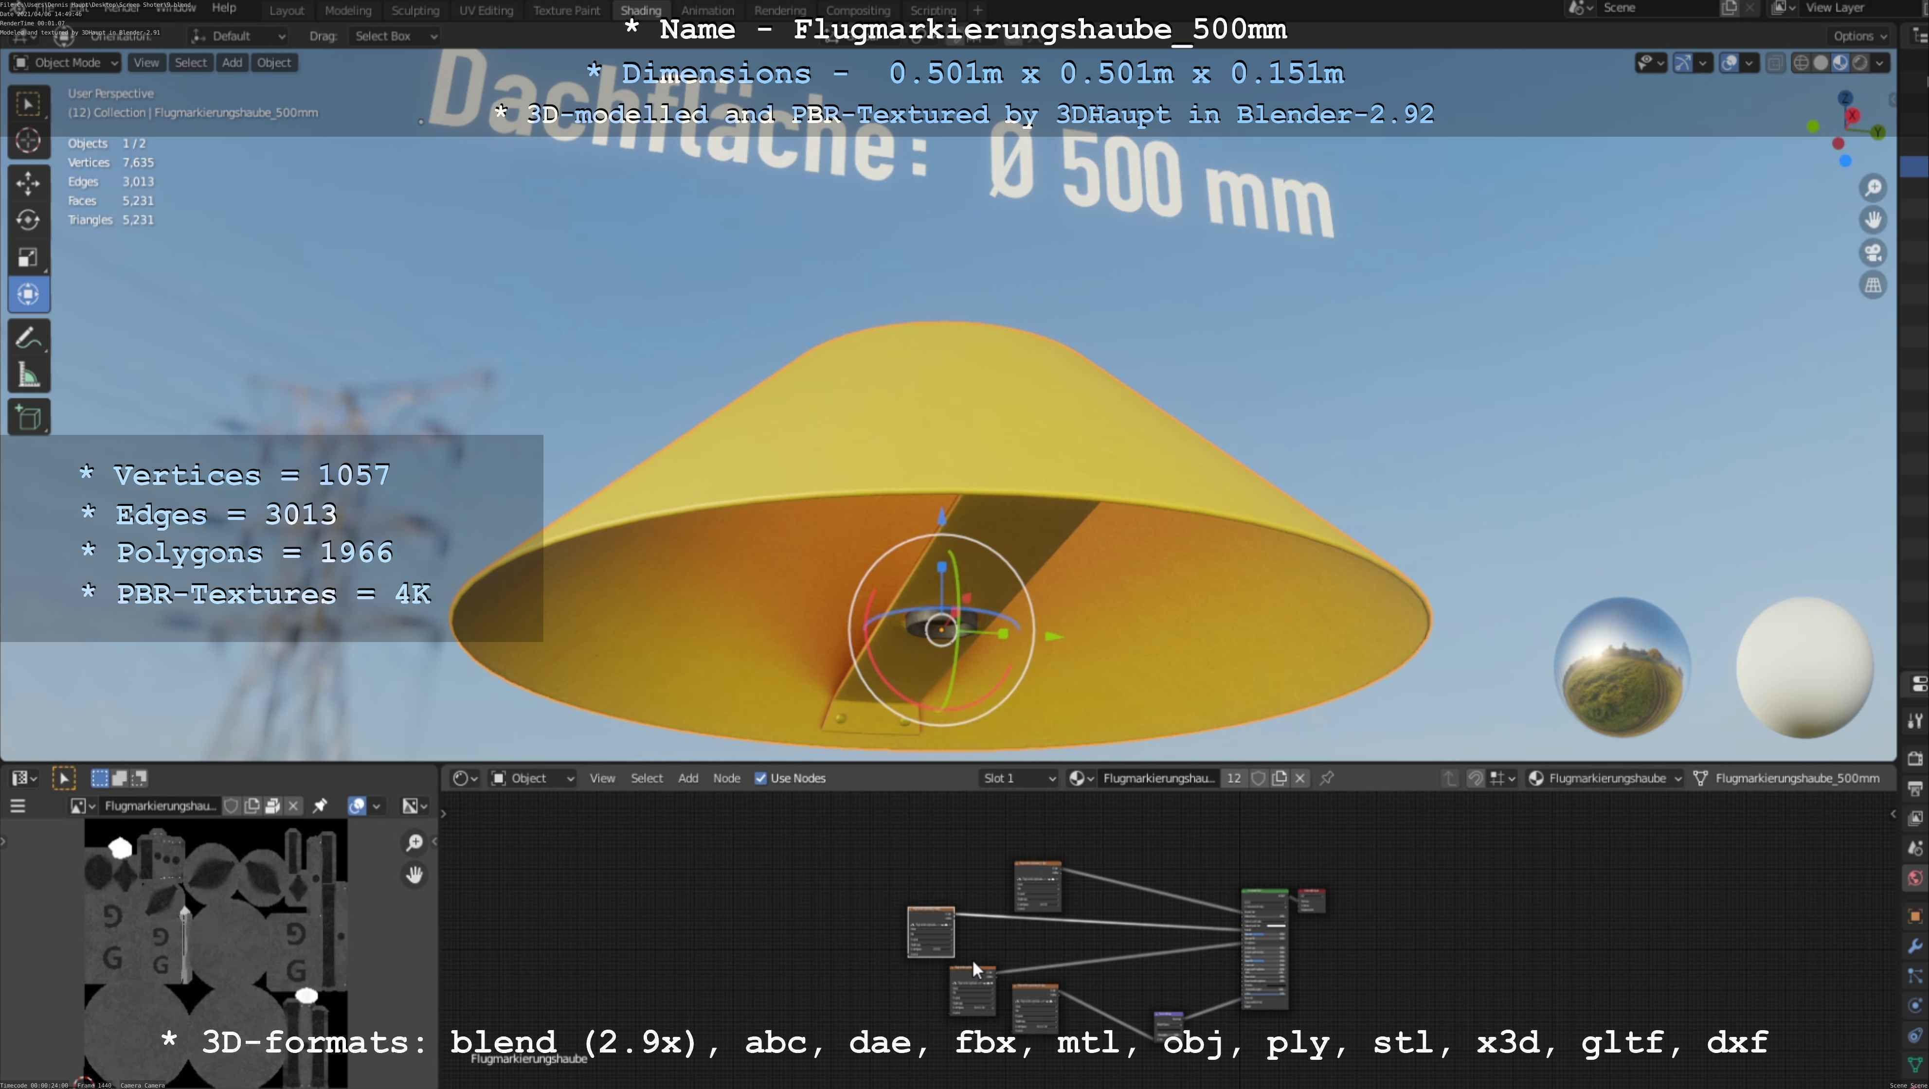Image resolution: width=1929 pixels, height=1089 pixels.
Task: Switch to the UV Editing workspace tab
Action: (486, 11)
